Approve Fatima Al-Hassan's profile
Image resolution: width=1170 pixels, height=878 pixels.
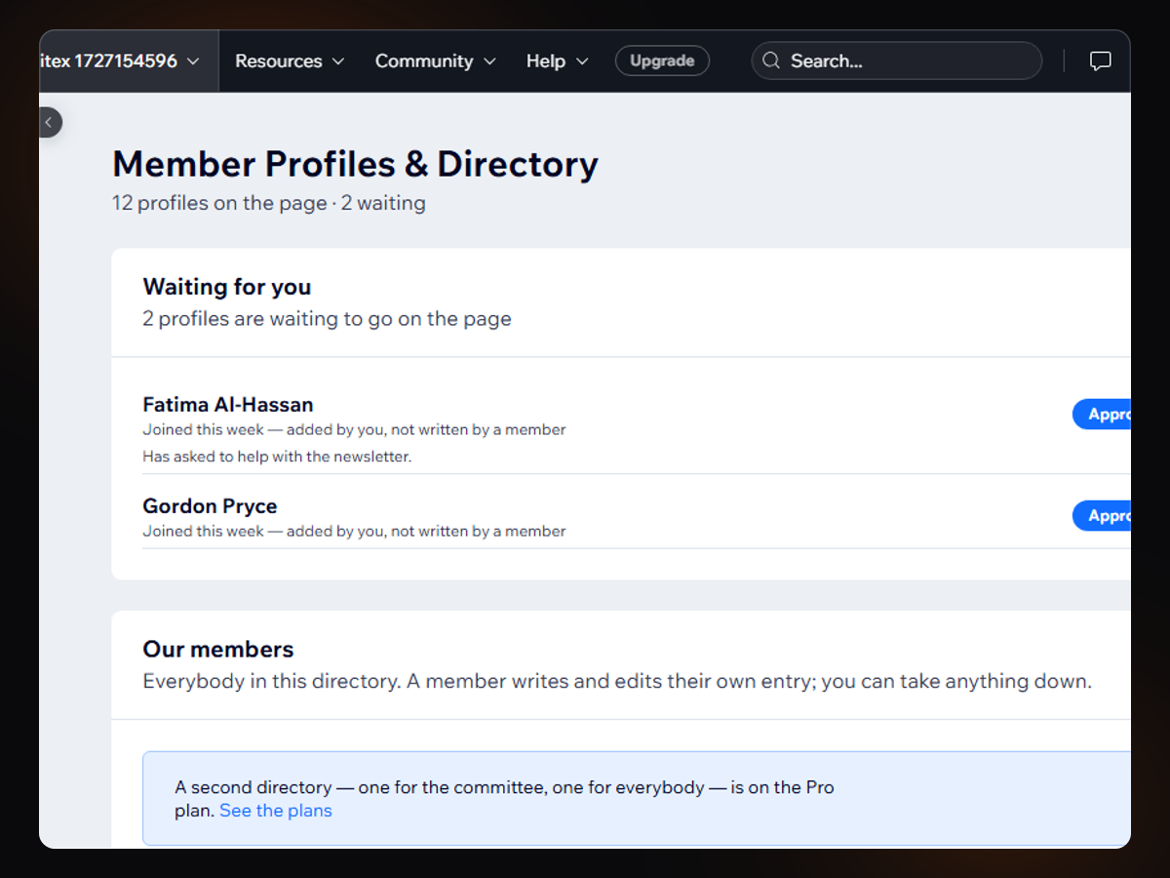[x=1102, y=414]
